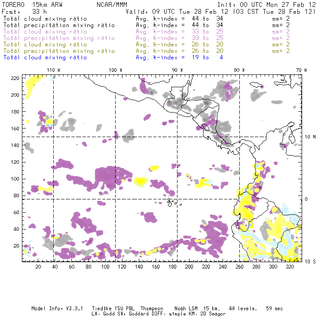Click the 'Model Info: V3.3.1' footer text
Viewport: 318px width, 318px height.
[x=57, y=309]
